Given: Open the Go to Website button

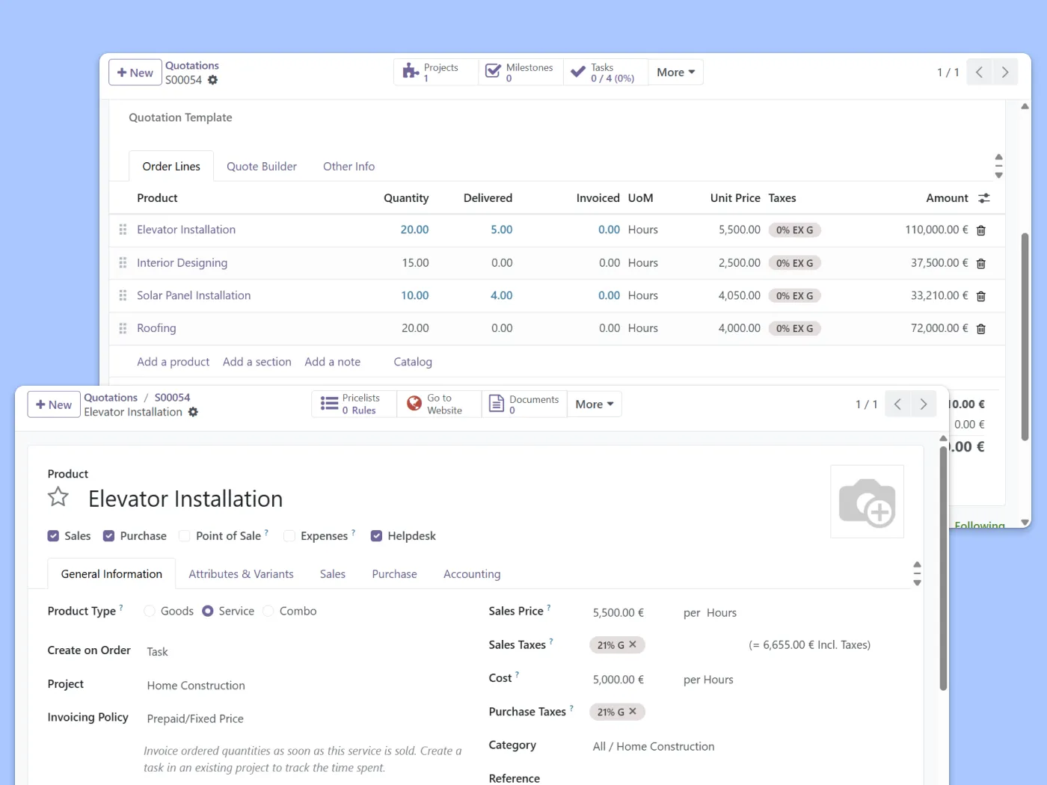Looking at the screenshot, I should (438, 404).
